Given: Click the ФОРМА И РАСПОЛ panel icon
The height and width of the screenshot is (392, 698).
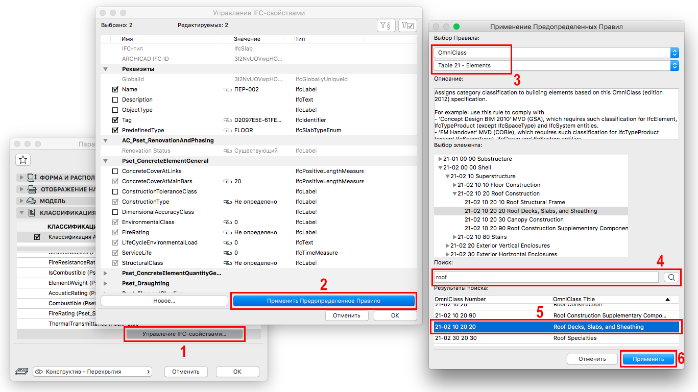Looking at the screenshot, I should pyautogui.click(x=32, y=178).
